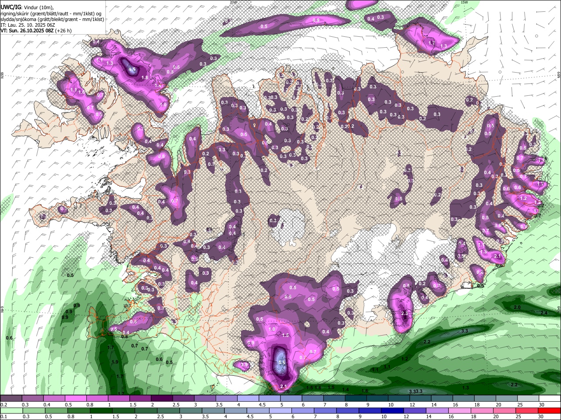Click the top-row dark teal swatch for 8–9
Viewport: 561px width, 420px height.
click(x=356, y=399)
